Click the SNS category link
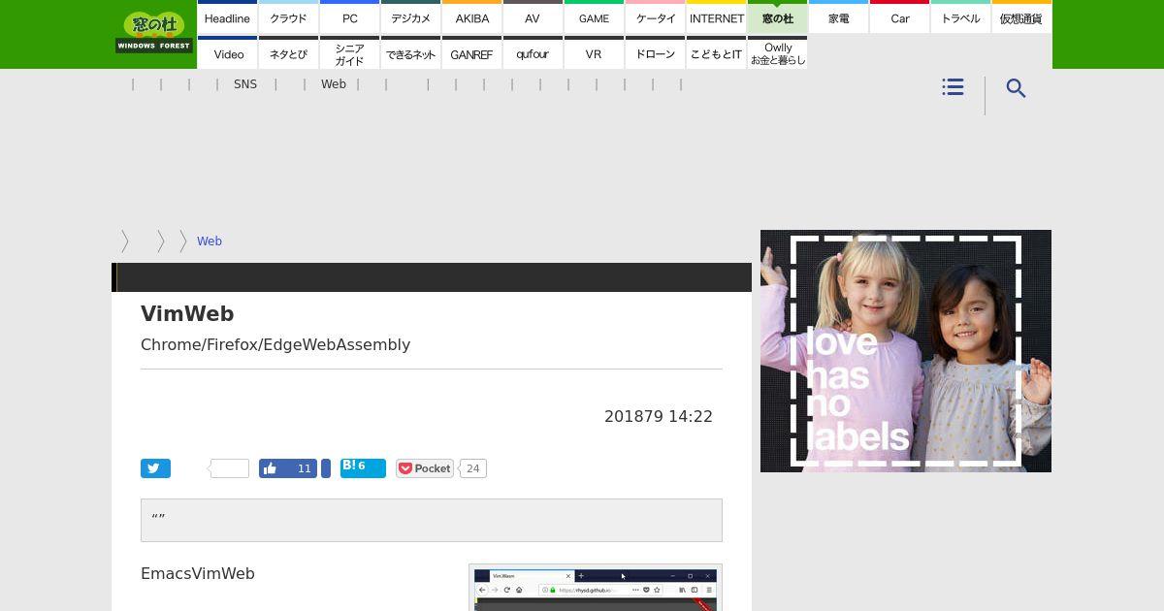Image resolution: width=1164 pixels, height=611 pixels. click(x=245, y=84)
